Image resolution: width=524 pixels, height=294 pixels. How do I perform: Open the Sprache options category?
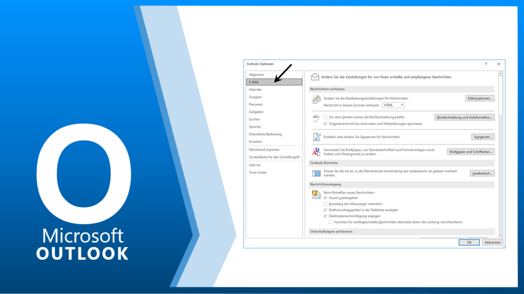click(274, 127)
